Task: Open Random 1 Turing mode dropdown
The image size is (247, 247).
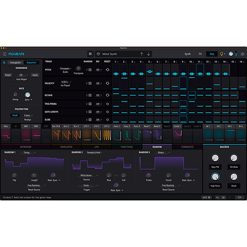Action: (x=29, y=153)
